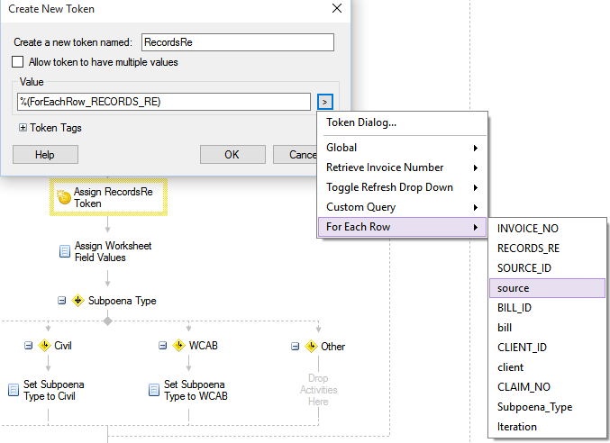Select the Assign Worksheet Field Values icon
The height and width of the screenshot is (443, 610).
[x=65, y=251]
